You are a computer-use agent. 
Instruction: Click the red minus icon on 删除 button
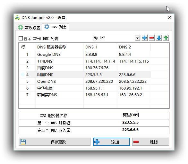tap(136, 142)
